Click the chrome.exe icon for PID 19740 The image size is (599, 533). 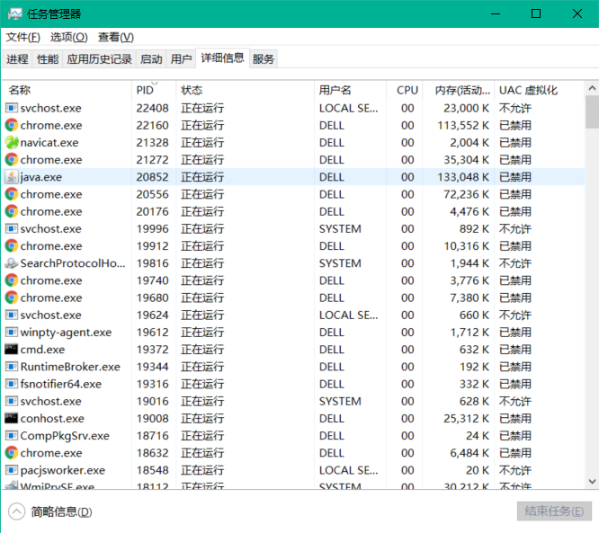[12, 280]
